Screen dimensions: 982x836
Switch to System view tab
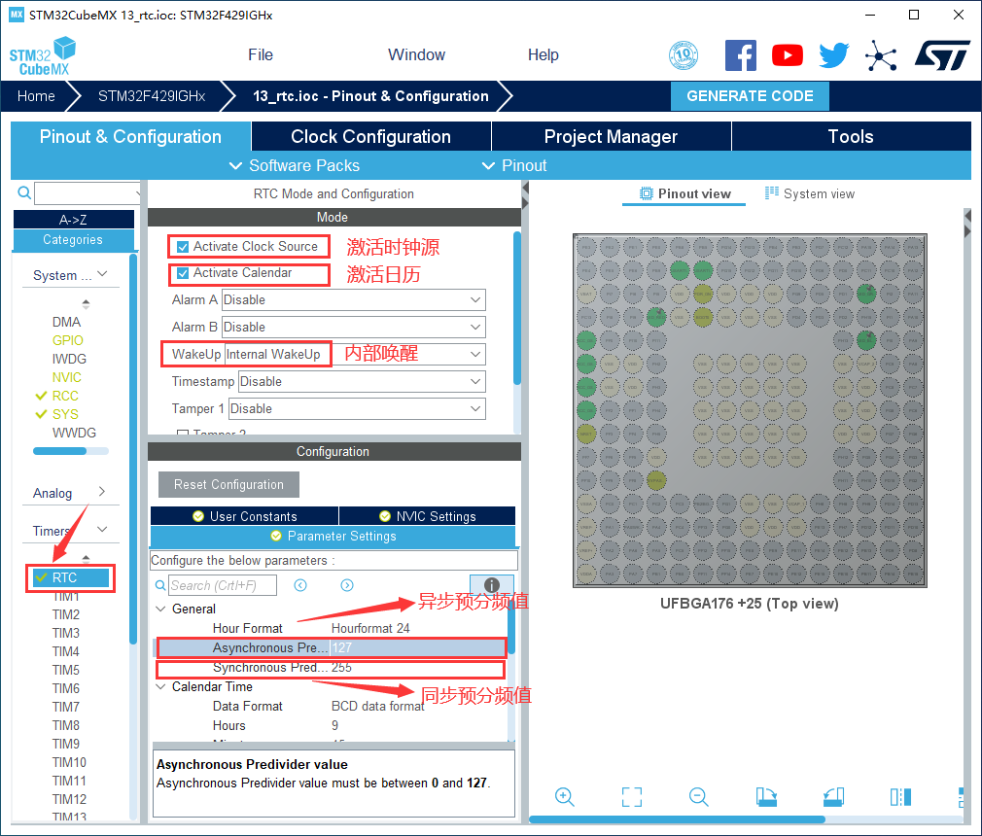click(x=810, y=193)
